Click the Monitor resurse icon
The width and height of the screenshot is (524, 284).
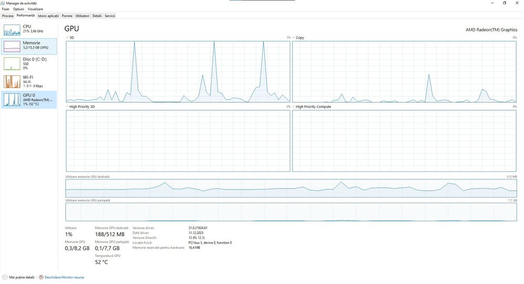(x=41, y=277)
